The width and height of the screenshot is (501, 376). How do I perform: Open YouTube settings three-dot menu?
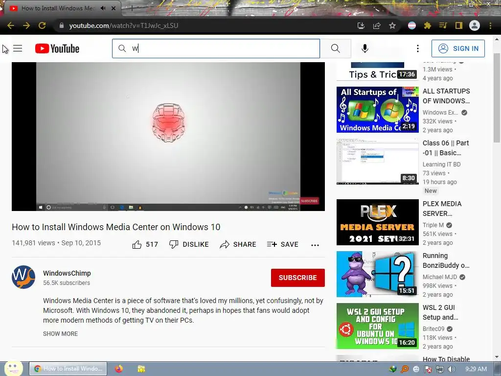pos(418,48)
